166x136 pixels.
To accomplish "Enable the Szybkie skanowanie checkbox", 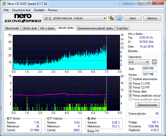I will point(130,79).
